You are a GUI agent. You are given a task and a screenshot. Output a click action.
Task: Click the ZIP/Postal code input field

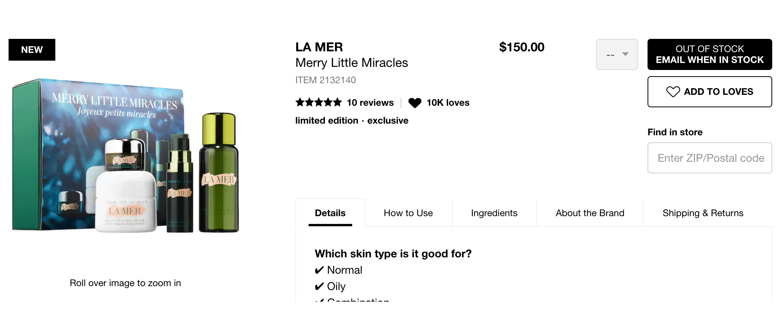pos(709,158)
